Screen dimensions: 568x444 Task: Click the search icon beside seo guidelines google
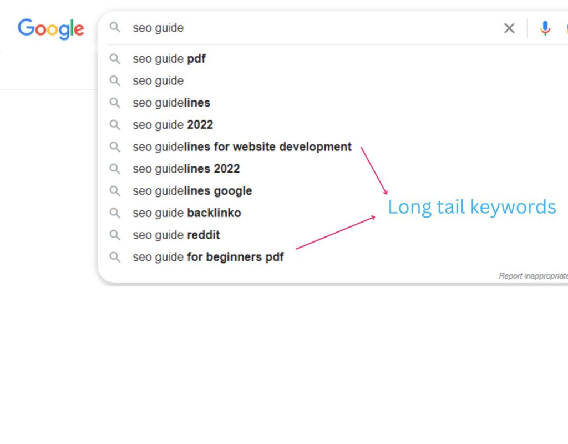(115, 190)
